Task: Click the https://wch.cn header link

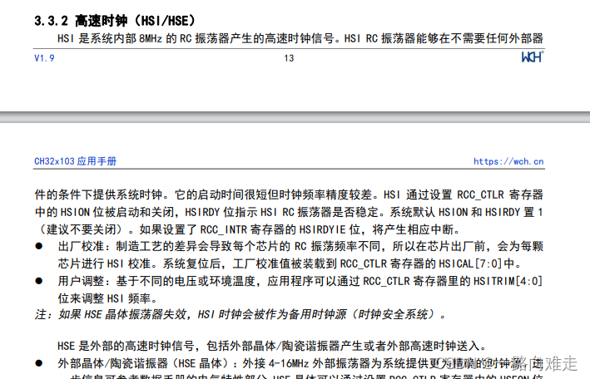Action: (x=508, y=161)
